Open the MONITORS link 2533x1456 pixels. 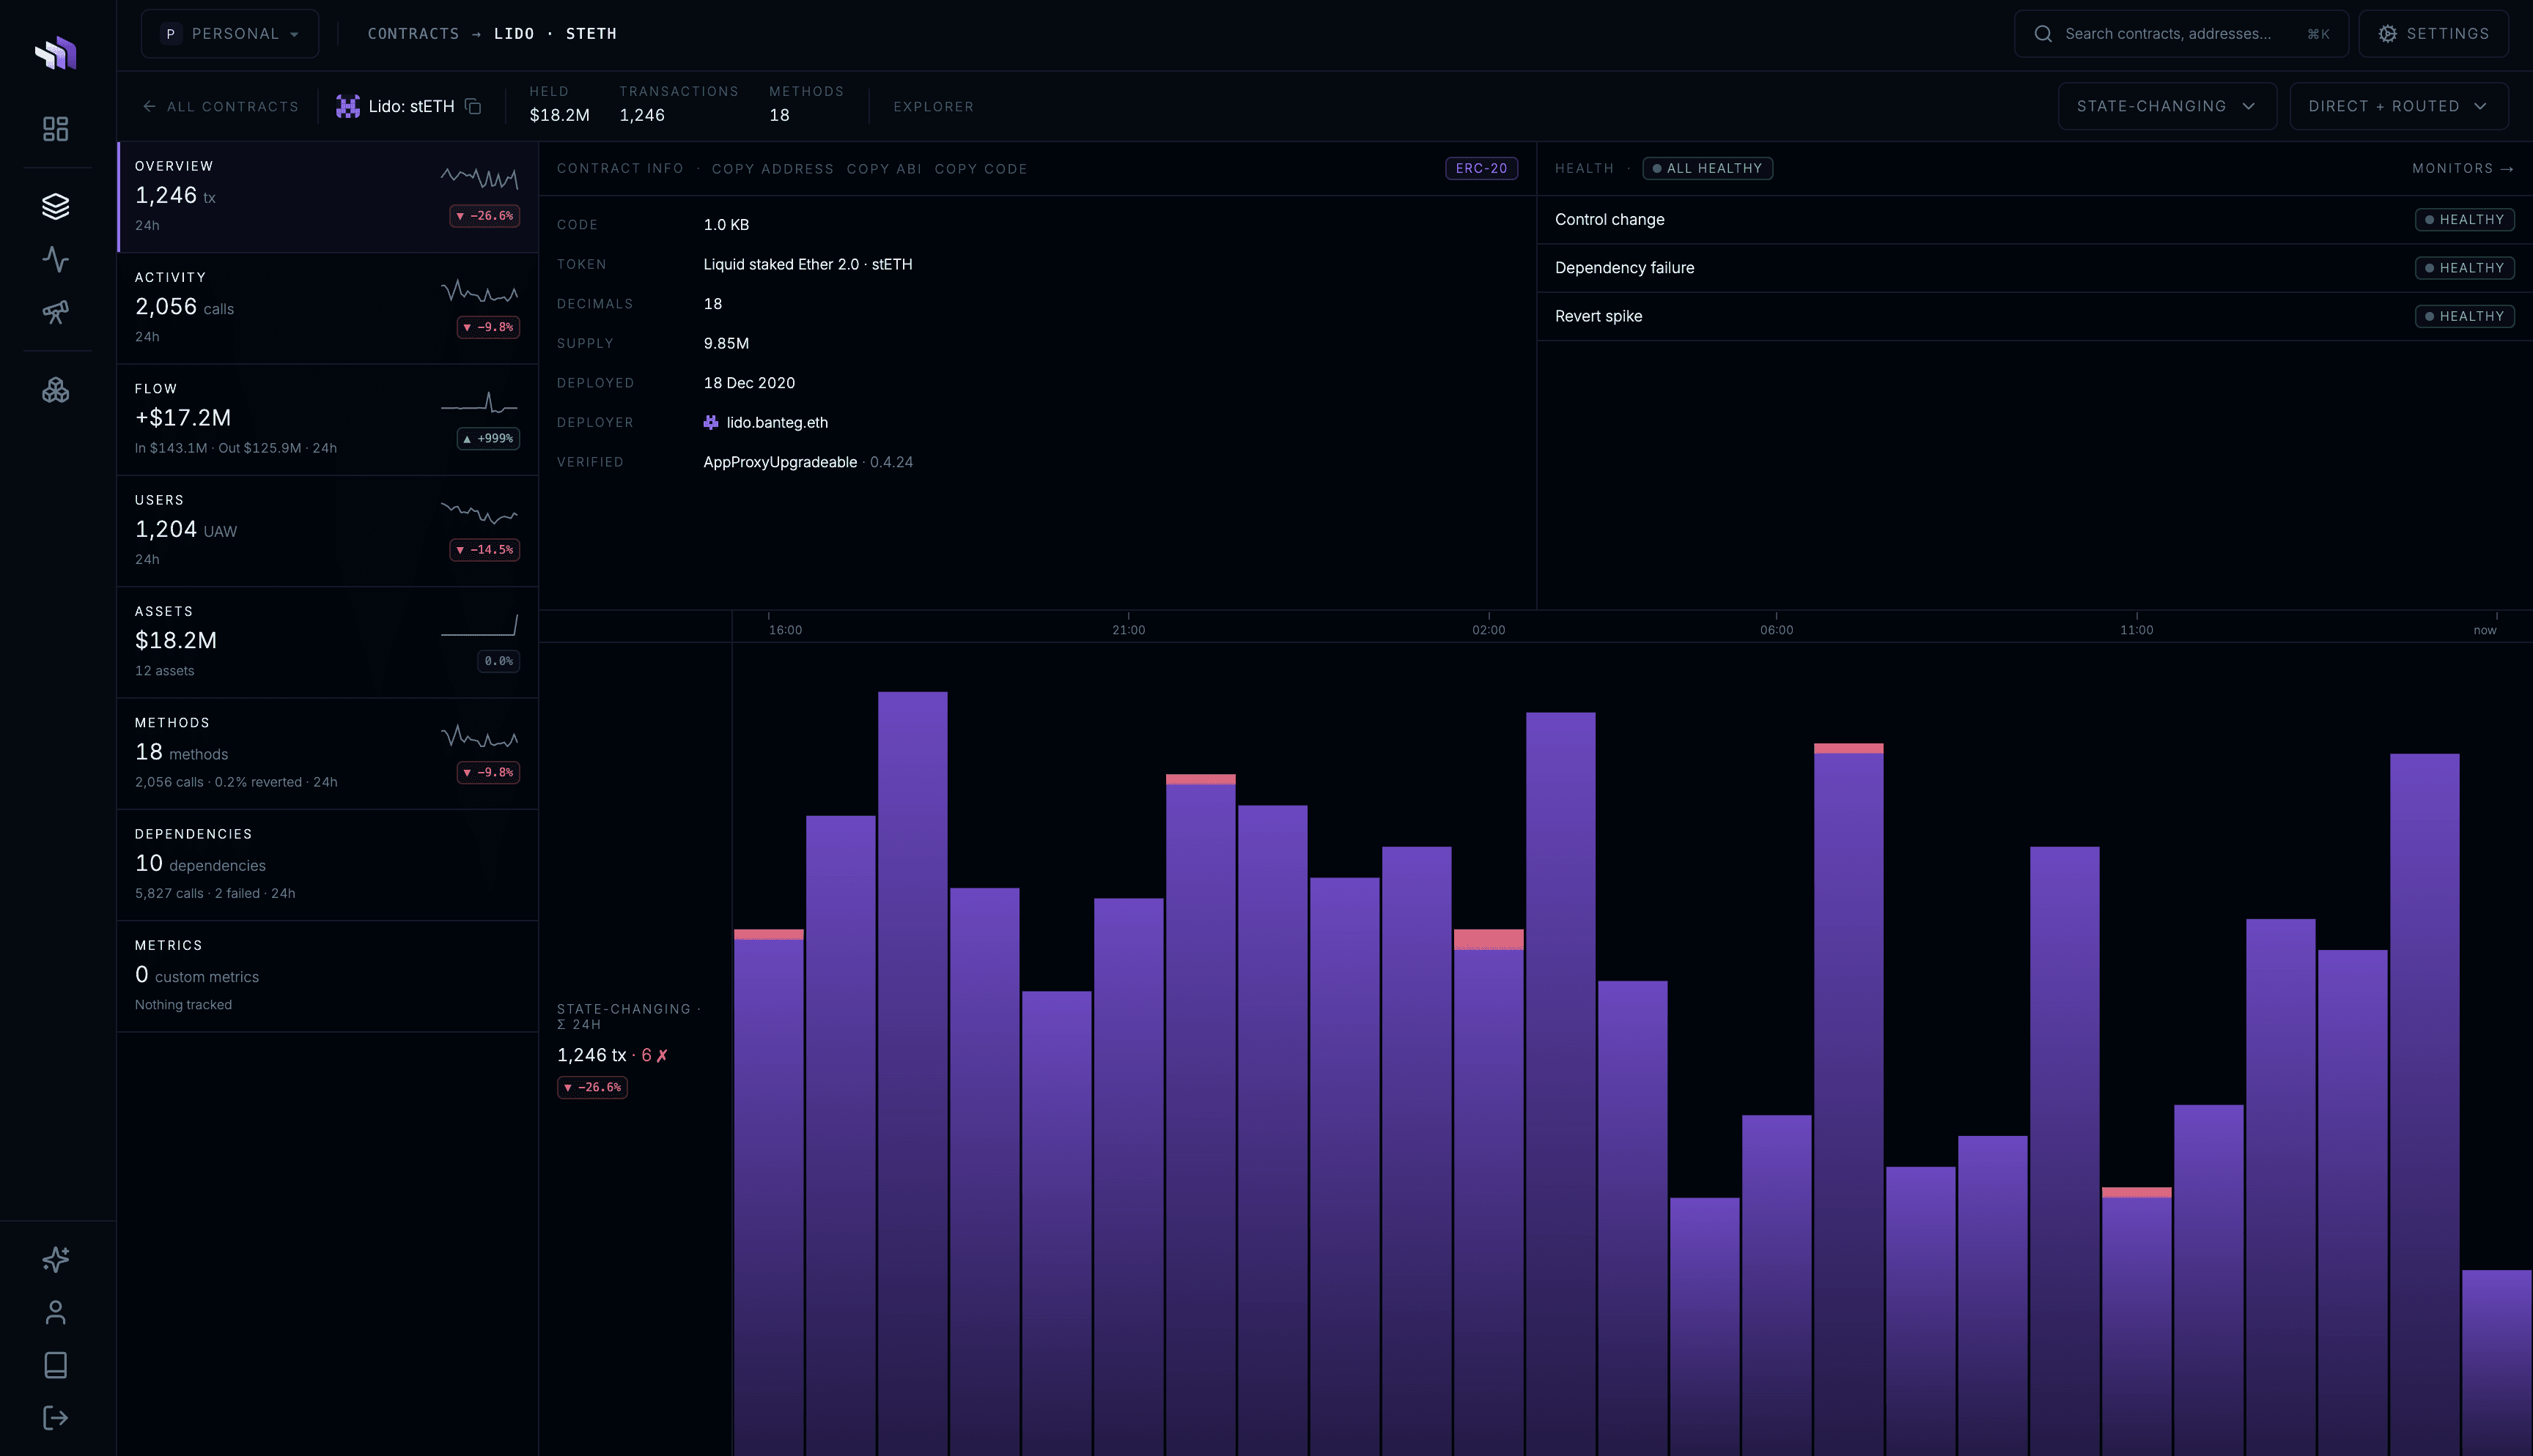click(x=2462, y=168)
